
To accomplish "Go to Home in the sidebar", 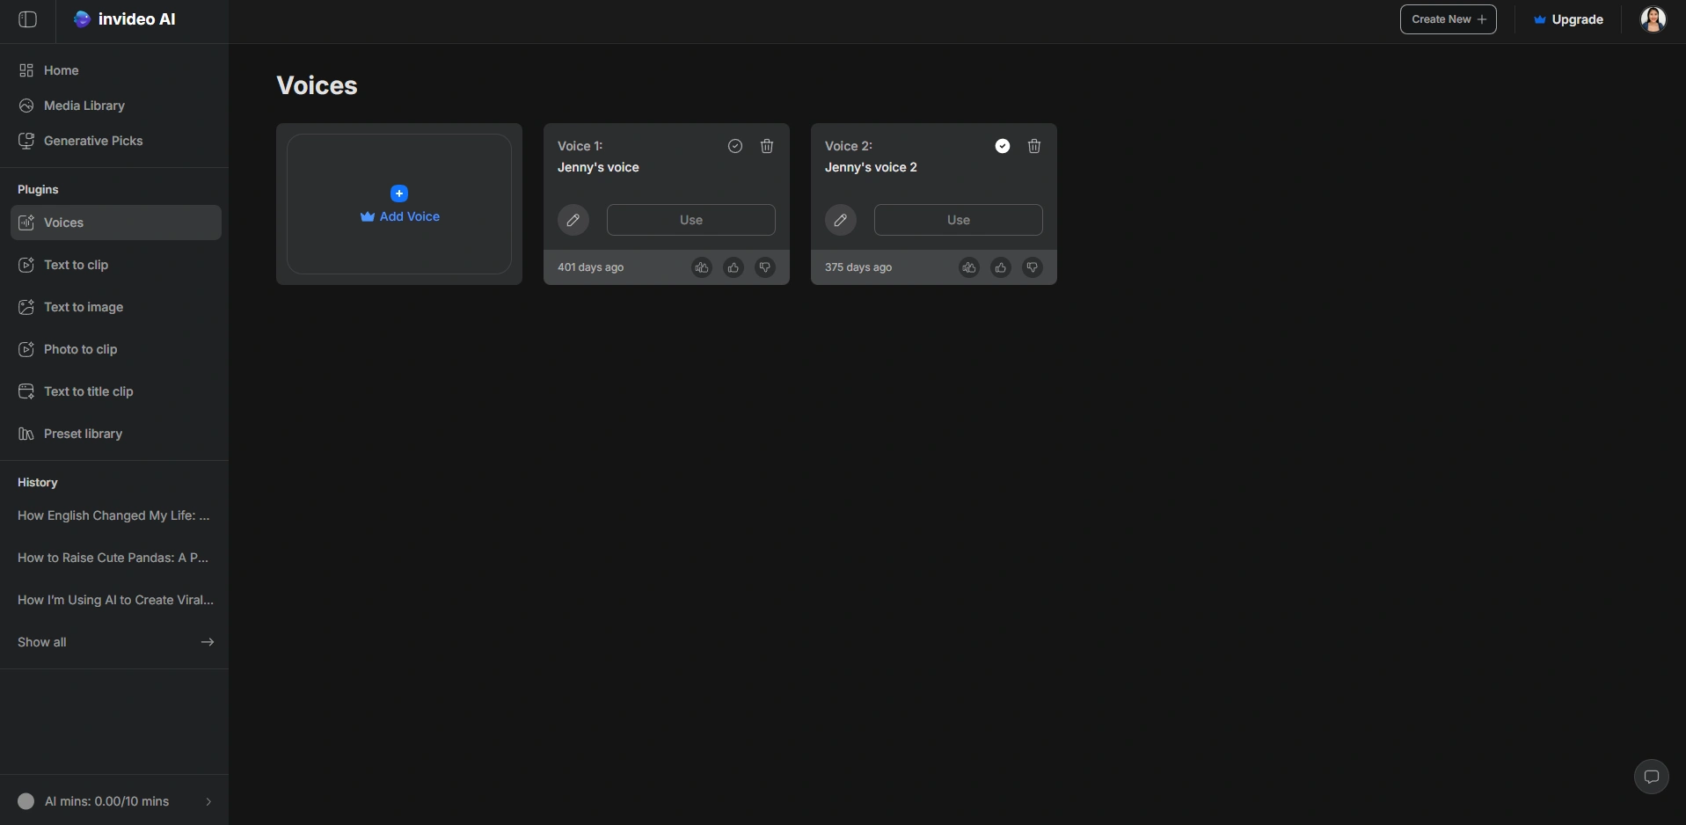I will 115,70.
